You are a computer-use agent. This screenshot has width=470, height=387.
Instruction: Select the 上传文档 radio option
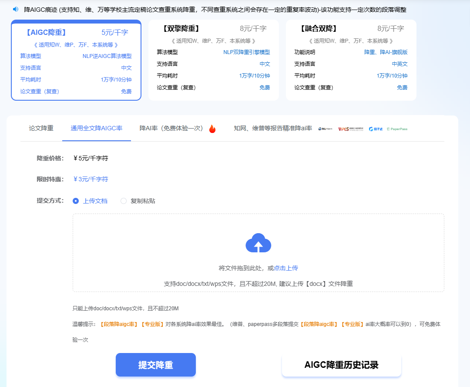(76, 201)
